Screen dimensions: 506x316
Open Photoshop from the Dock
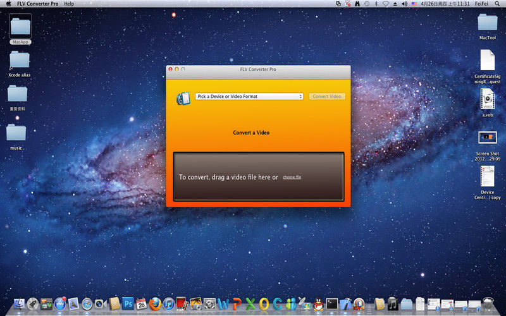click(x=128, y=304)
